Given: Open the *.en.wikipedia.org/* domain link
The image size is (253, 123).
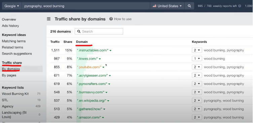Looking at the screenshot, I should (x=92, y=101).
